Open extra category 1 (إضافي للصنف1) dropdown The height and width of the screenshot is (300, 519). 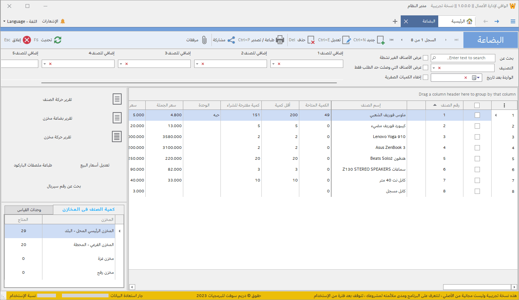click(x=273, y=64)
